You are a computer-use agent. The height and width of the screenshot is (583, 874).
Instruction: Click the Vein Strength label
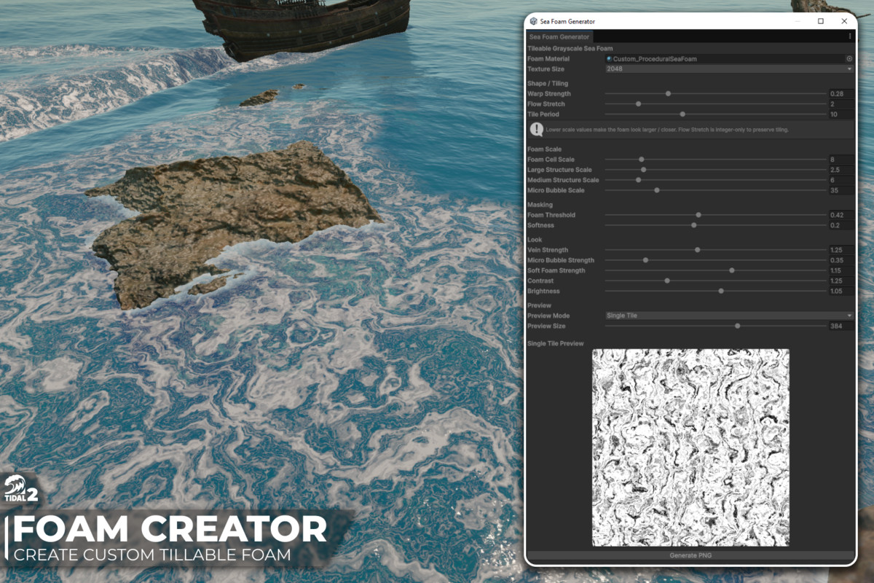548,250
